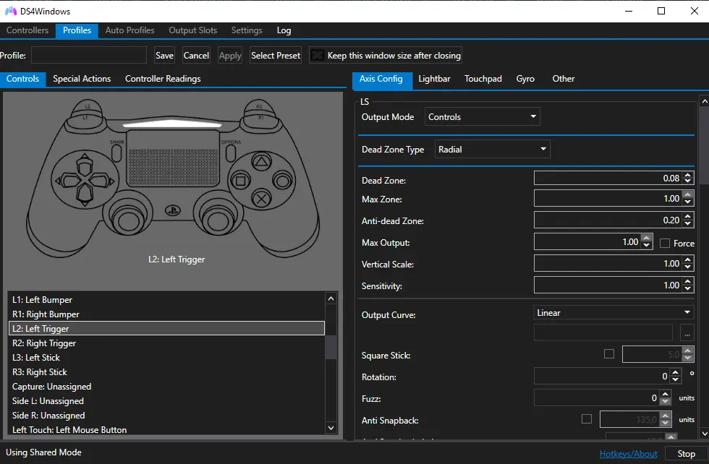Click the R2 trigger on the controller image

pos(260,106)
